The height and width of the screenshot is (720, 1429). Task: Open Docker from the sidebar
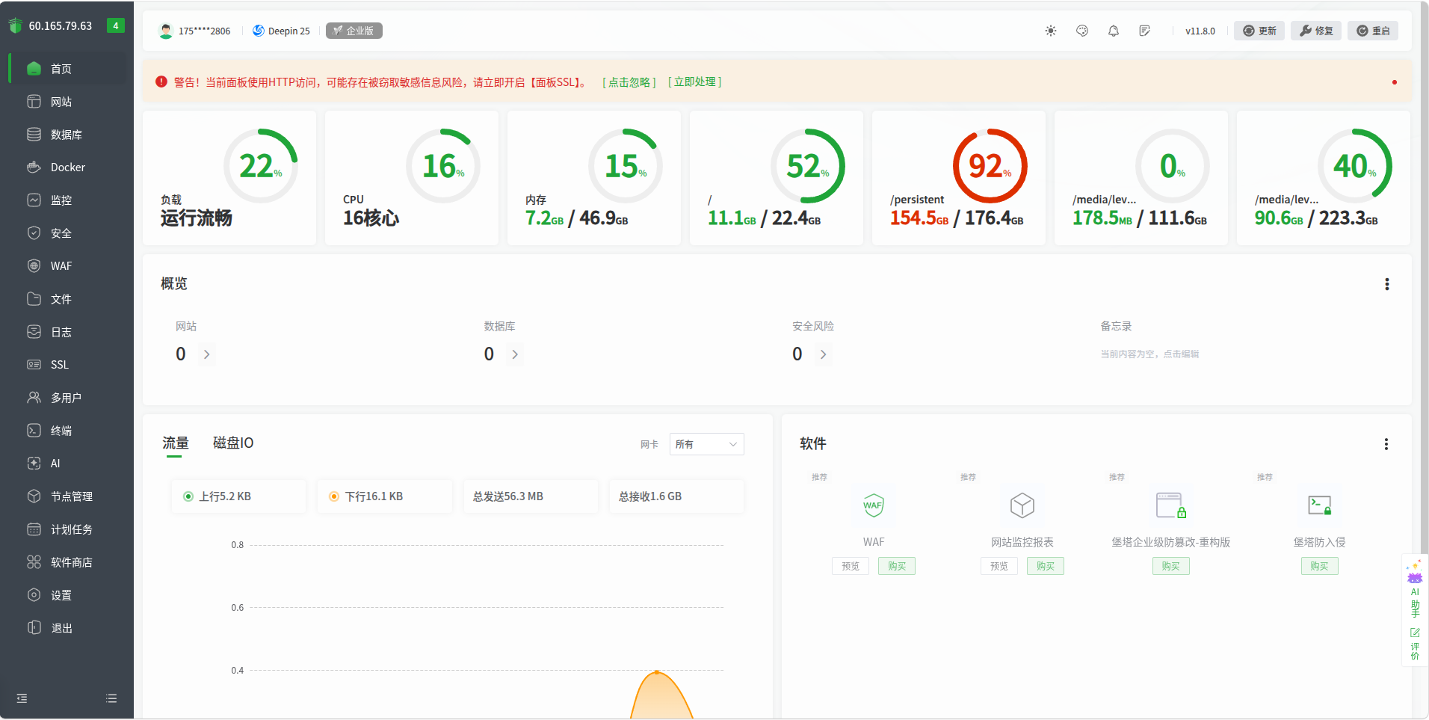point(67,167)
